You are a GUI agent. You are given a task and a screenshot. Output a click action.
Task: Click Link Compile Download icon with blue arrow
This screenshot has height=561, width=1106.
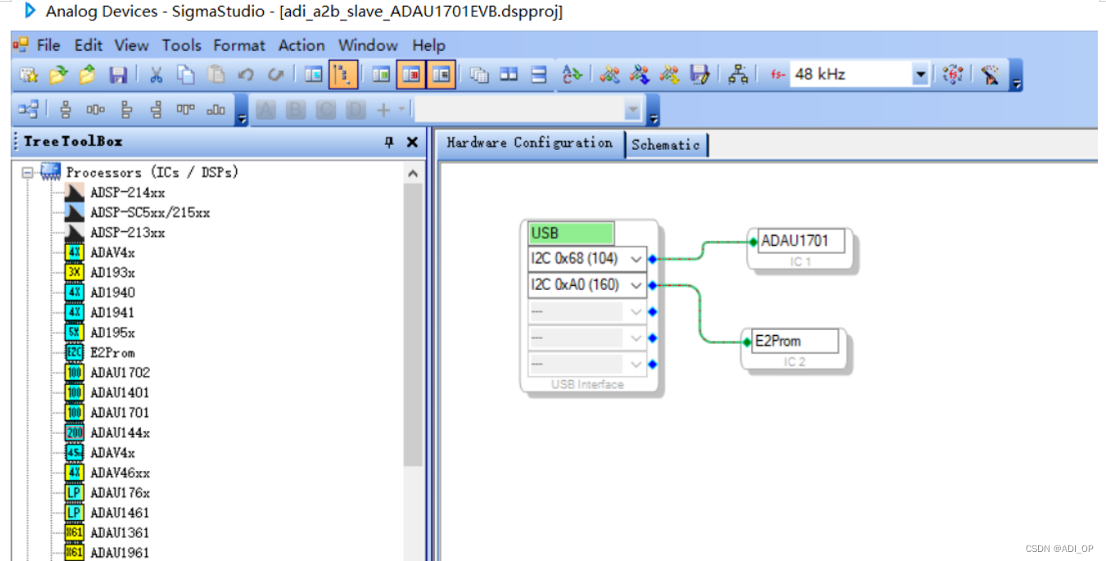coord(640,75)
